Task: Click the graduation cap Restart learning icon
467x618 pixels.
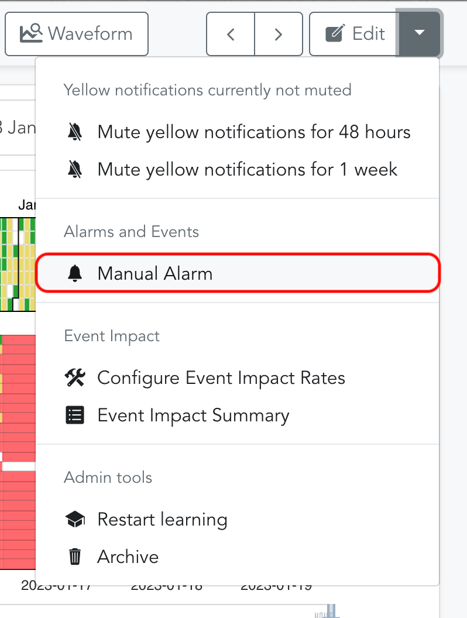Action: [75, 520]
